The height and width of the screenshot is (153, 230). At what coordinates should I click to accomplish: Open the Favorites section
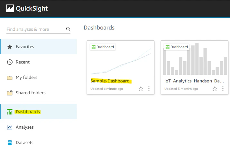38,47
